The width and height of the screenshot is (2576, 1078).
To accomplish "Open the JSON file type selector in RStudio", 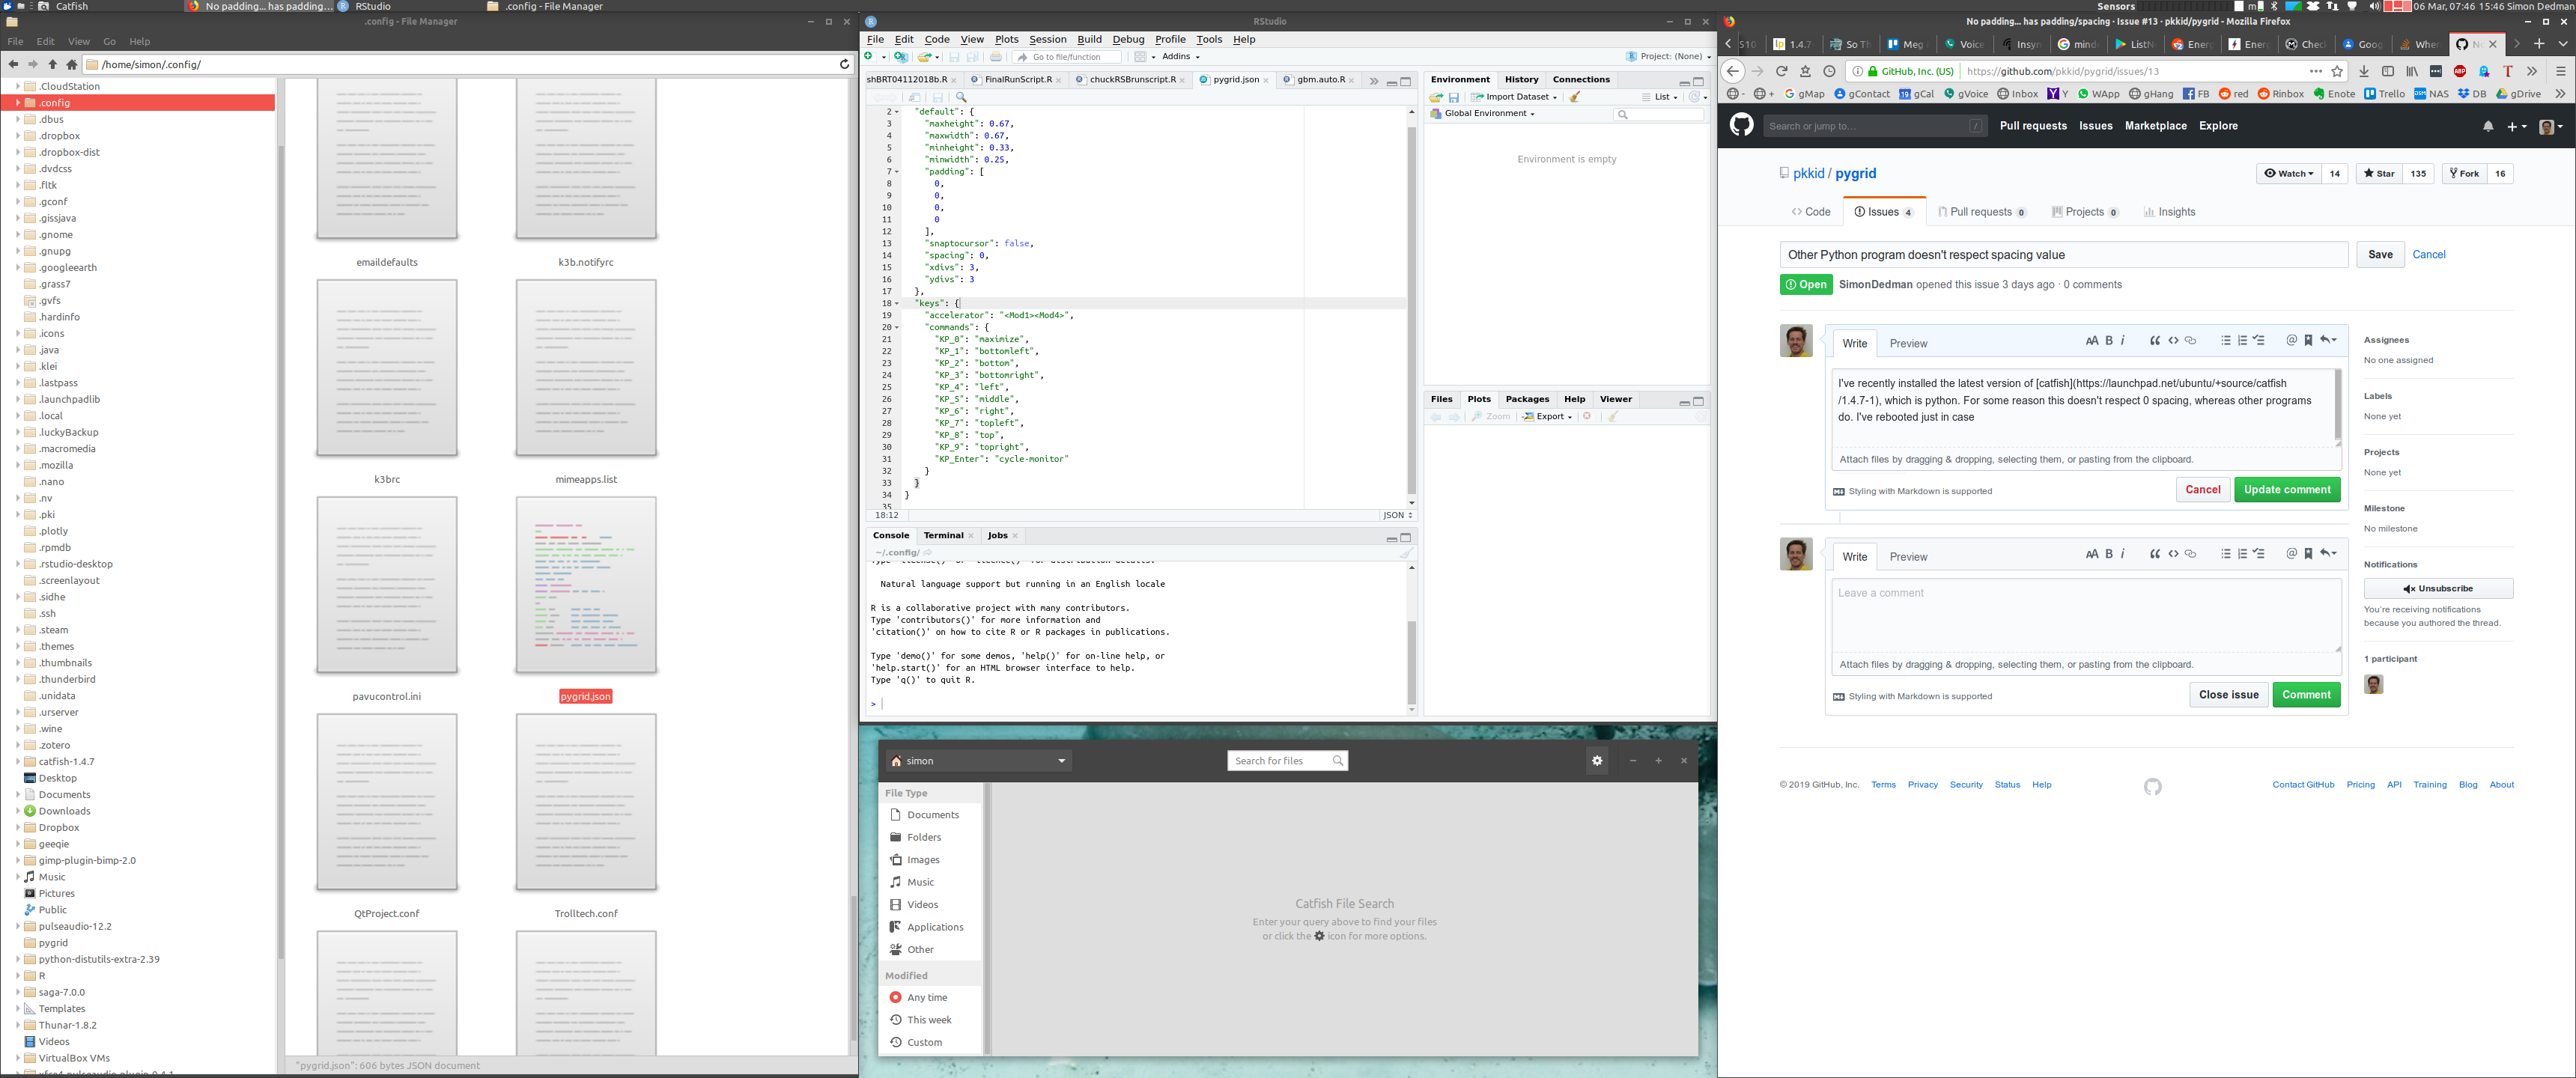I will pyautogui.click(x=1397, y=515).
